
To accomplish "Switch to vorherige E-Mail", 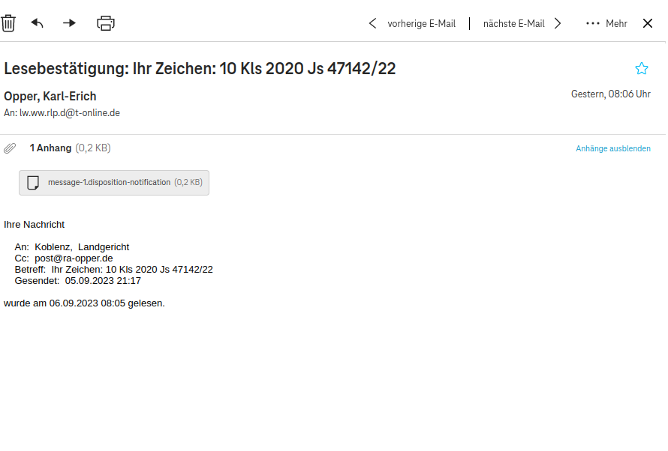I will click(x=422, y=23).
